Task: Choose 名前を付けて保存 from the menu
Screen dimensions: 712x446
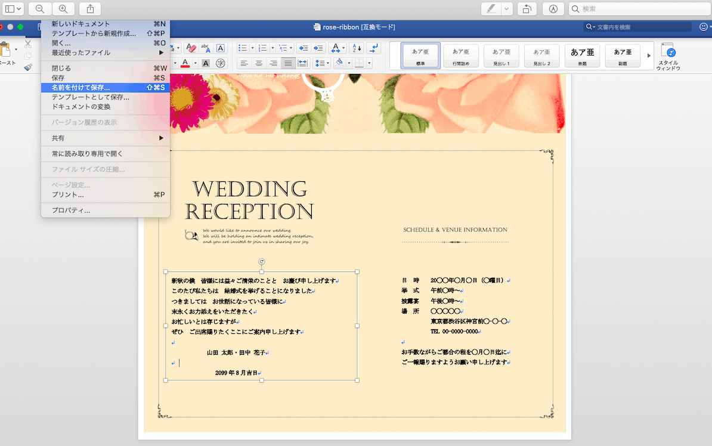Action: (x=81, y=88)
